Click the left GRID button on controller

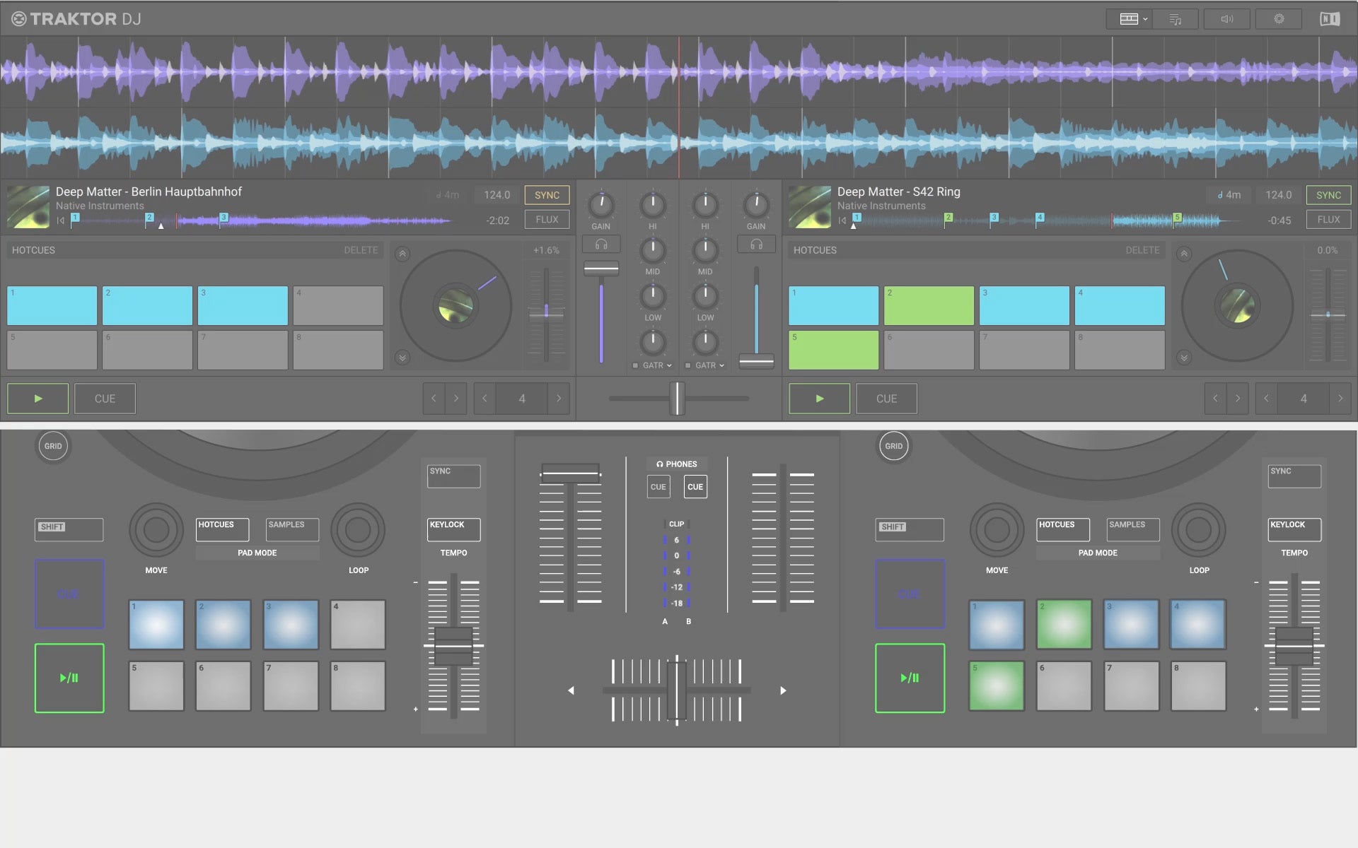[x=53, y=446]
